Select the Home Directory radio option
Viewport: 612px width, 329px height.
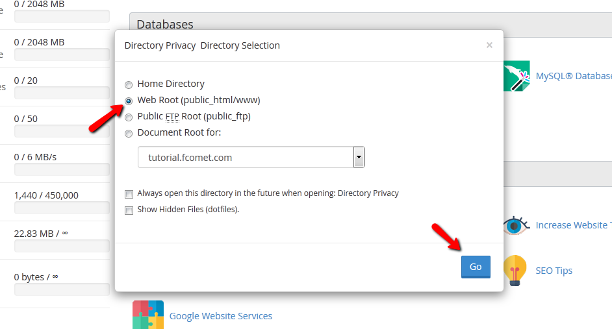pos(129,84)
